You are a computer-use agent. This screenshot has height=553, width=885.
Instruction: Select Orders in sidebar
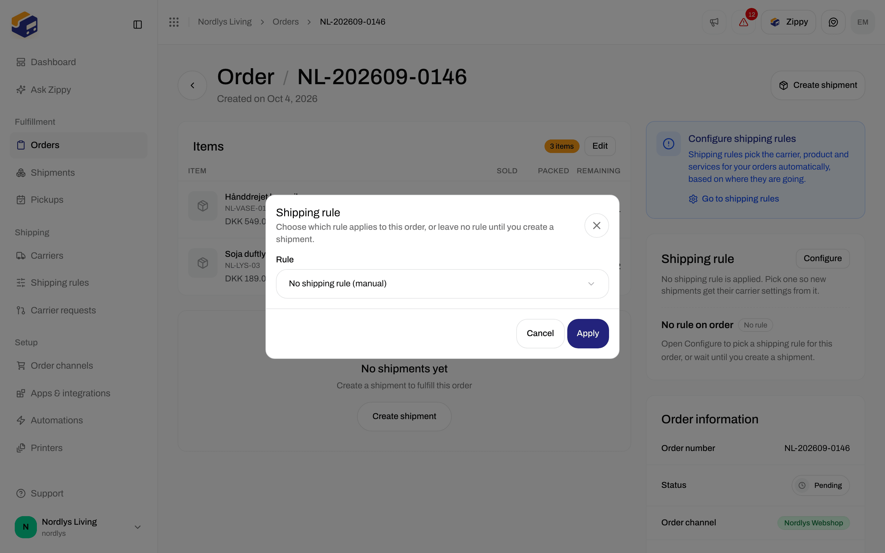(x=79, y=145)
